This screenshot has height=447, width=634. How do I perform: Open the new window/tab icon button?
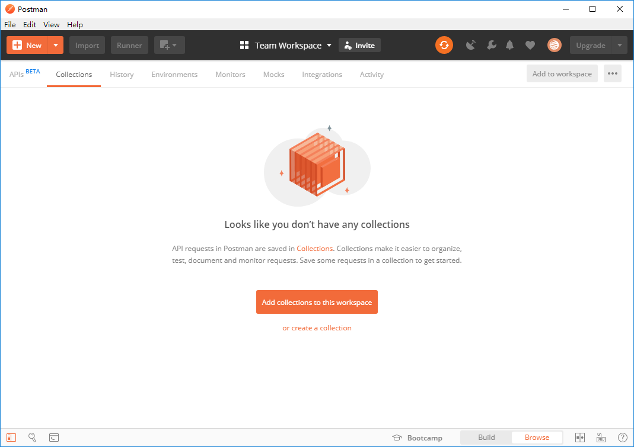tap(170, 45)
